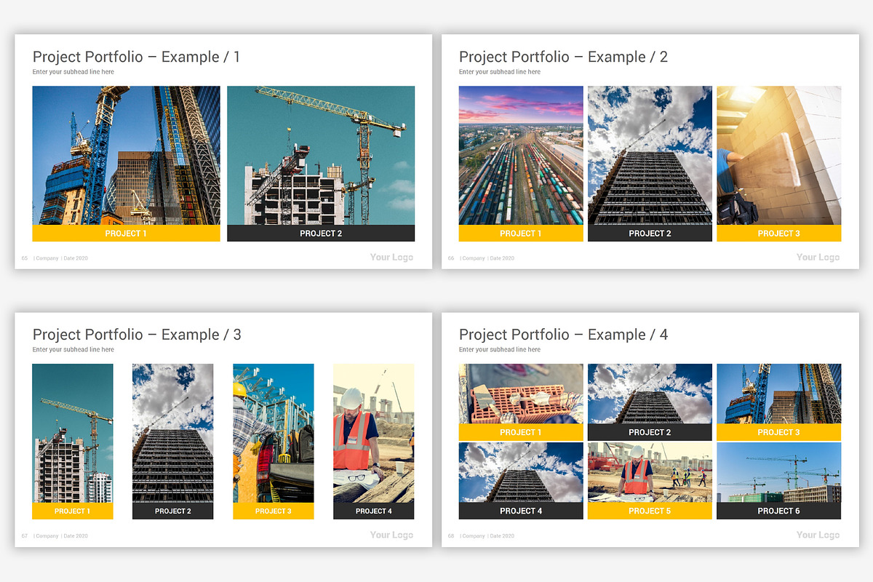
Task: Click dark PROJECT 2 label on Example 1 slide
Action: tap(321, 234)
